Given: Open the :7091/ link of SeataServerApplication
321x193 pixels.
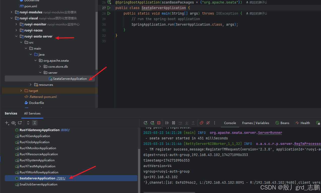Looking at the screenshot, I should click(x=61, y=178).
